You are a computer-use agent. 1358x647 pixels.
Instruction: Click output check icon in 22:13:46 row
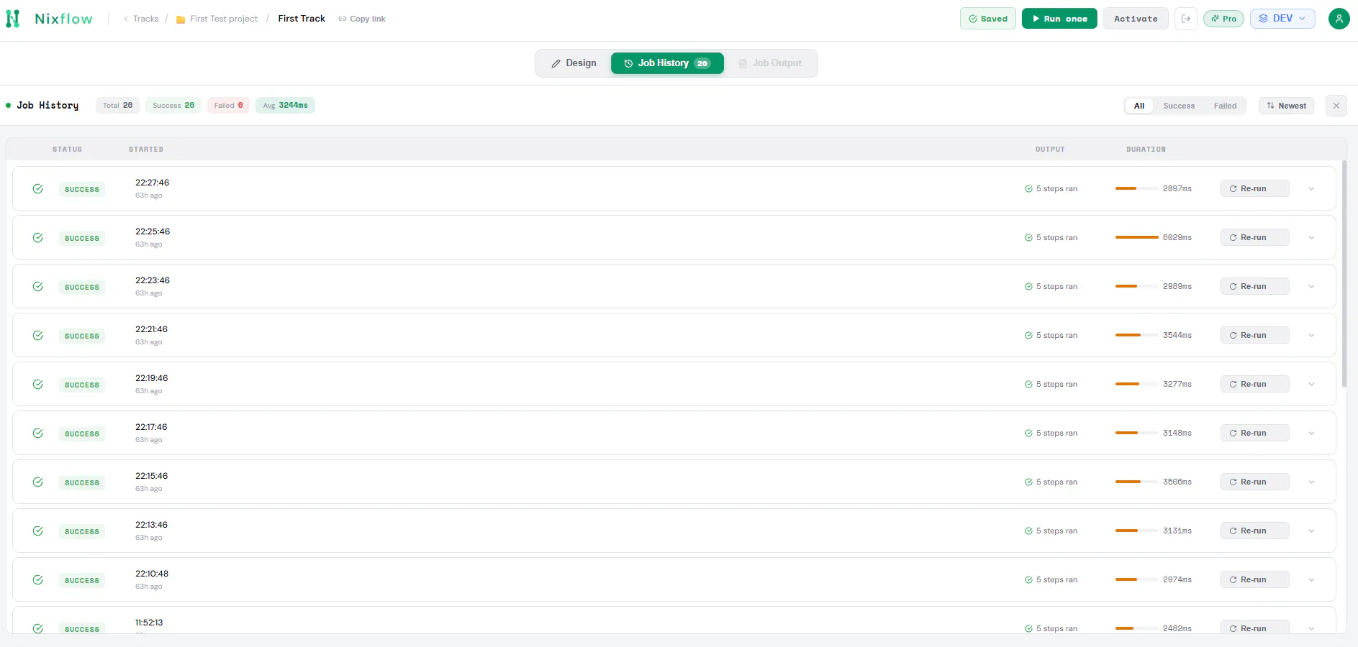pyautogui.click(x=1028, y=531)
